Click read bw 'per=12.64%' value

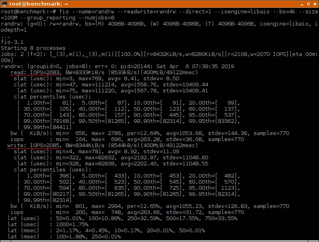tap(143, 133)
